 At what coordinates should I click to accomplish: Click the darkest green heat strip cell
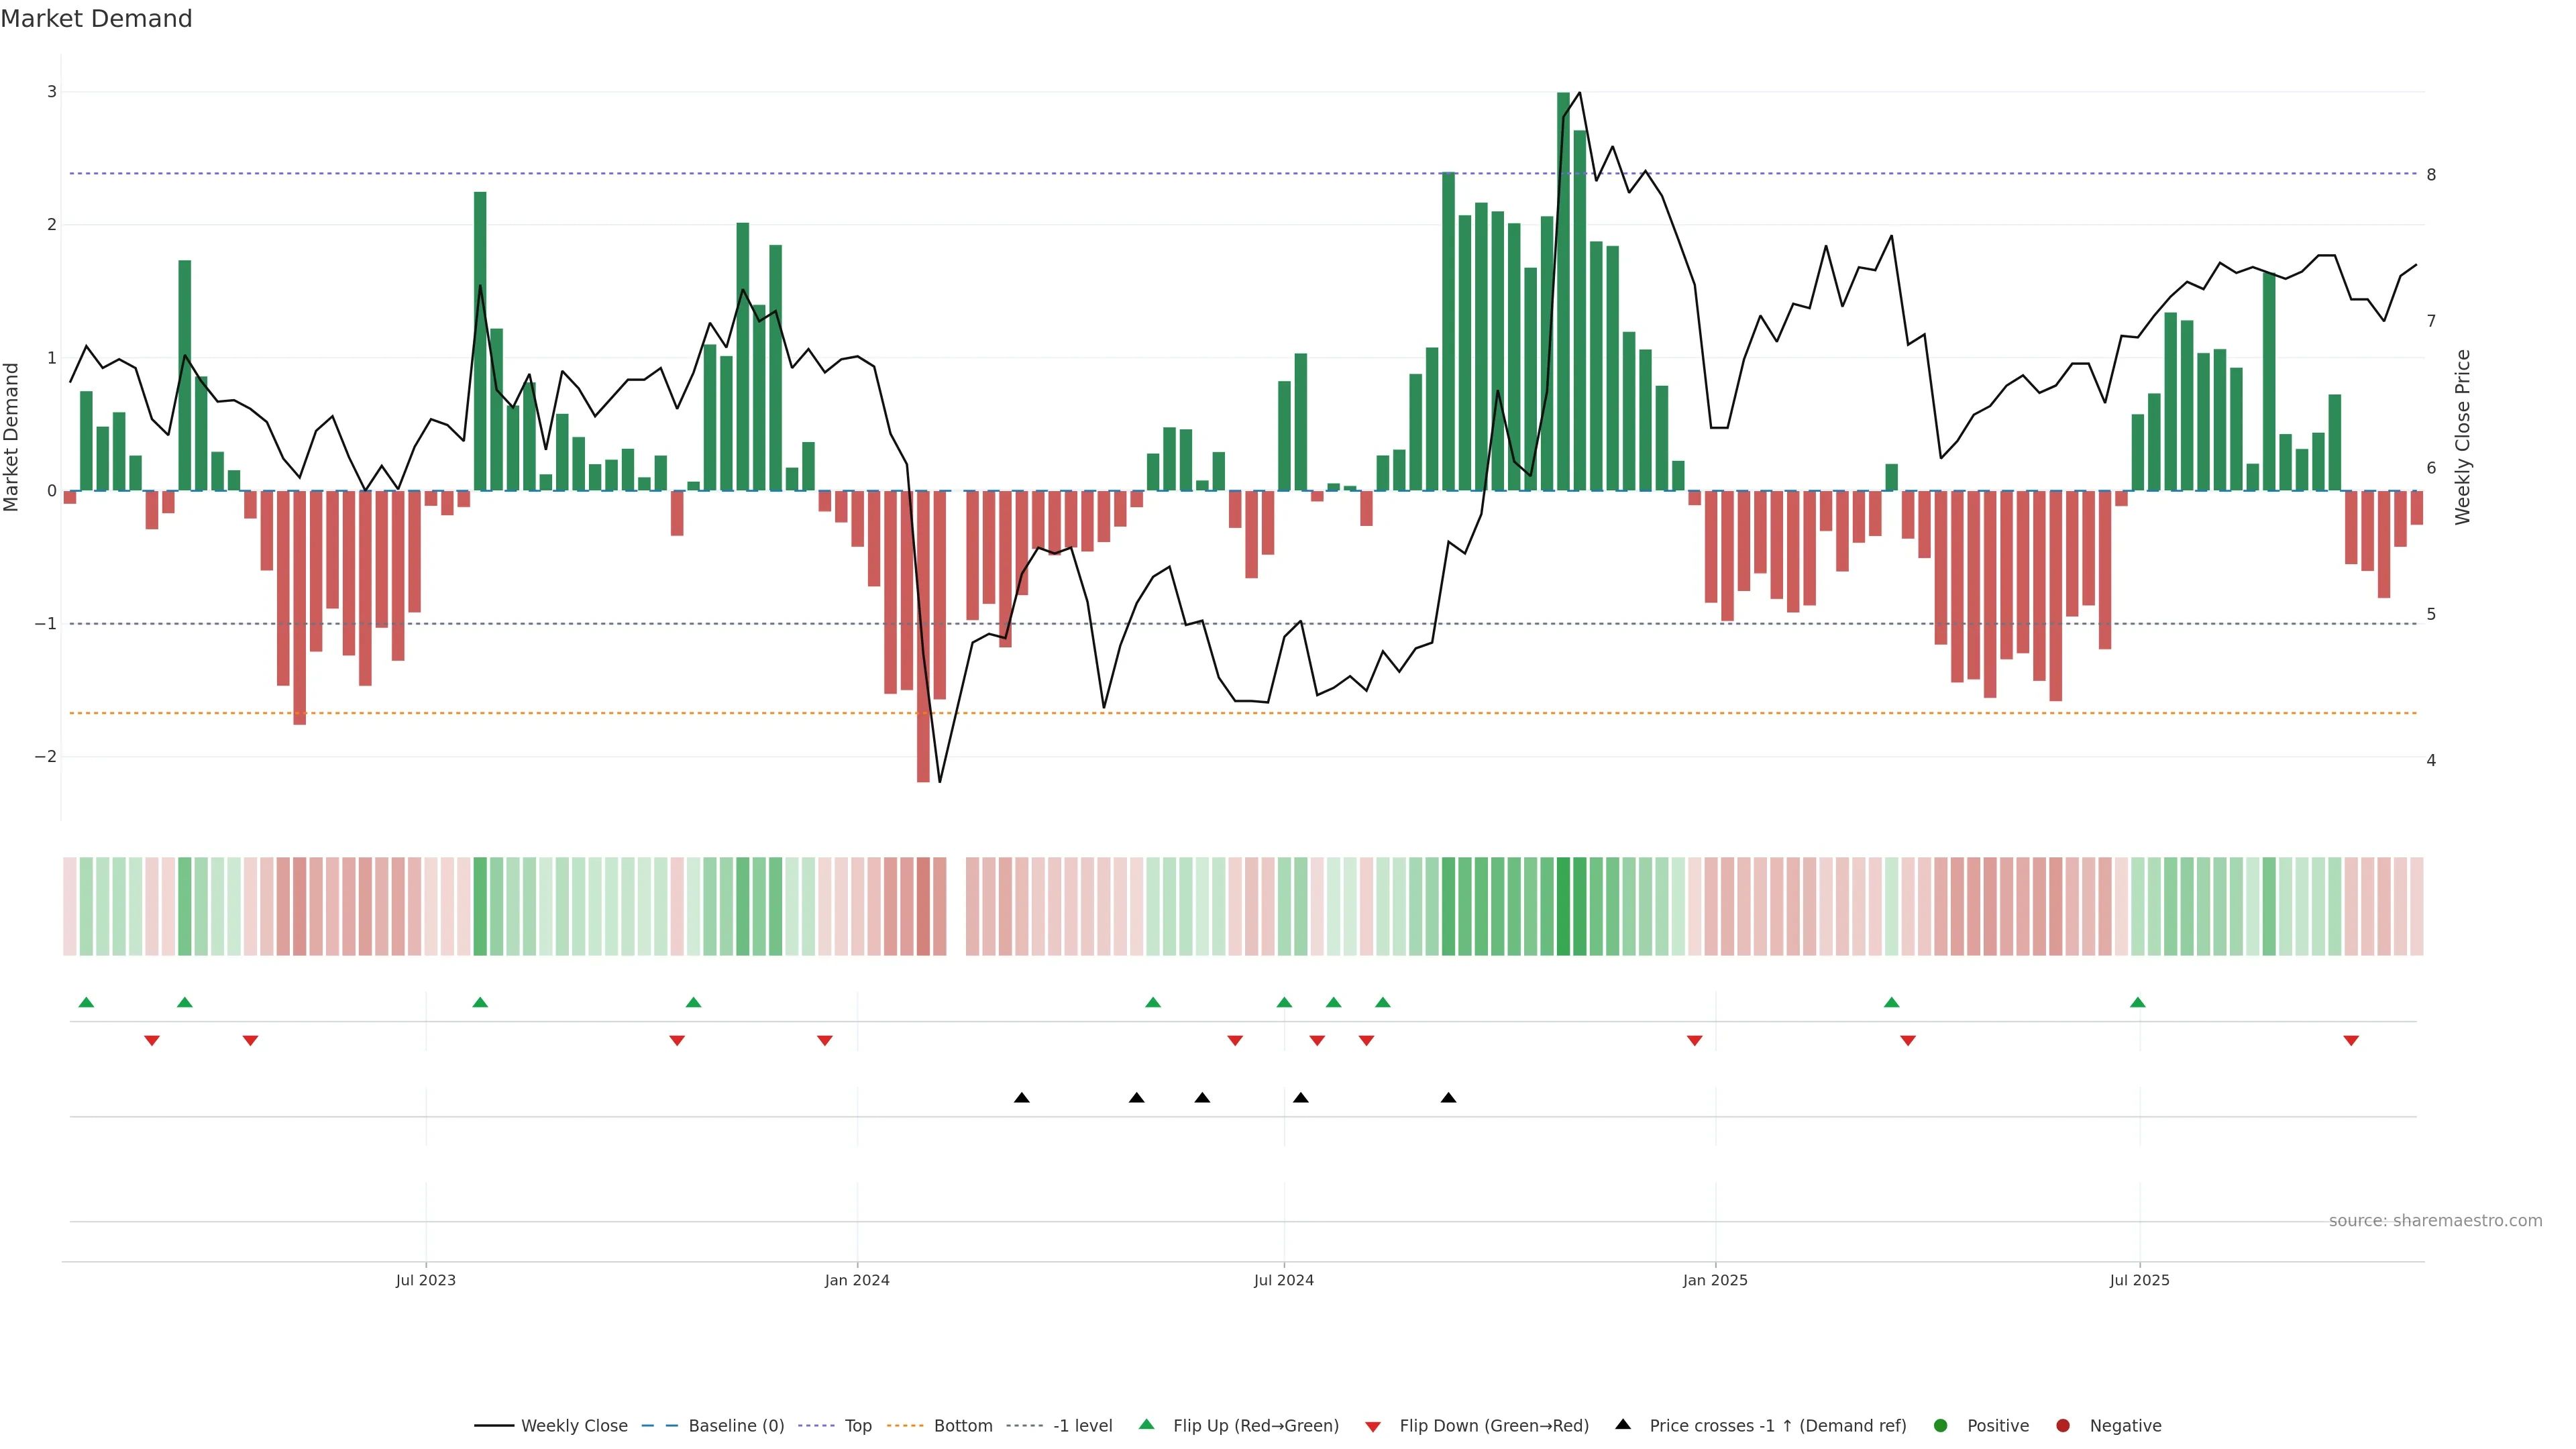[x=1563, y=906]
